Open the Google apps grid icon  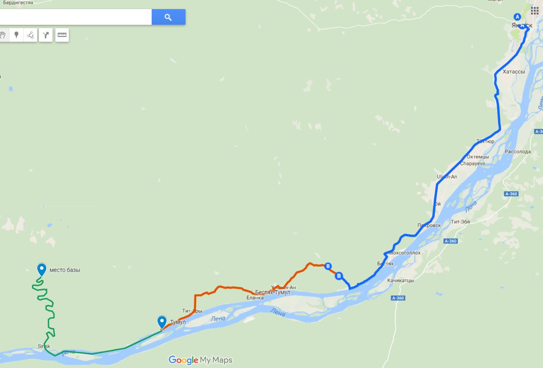pos(535,10)
